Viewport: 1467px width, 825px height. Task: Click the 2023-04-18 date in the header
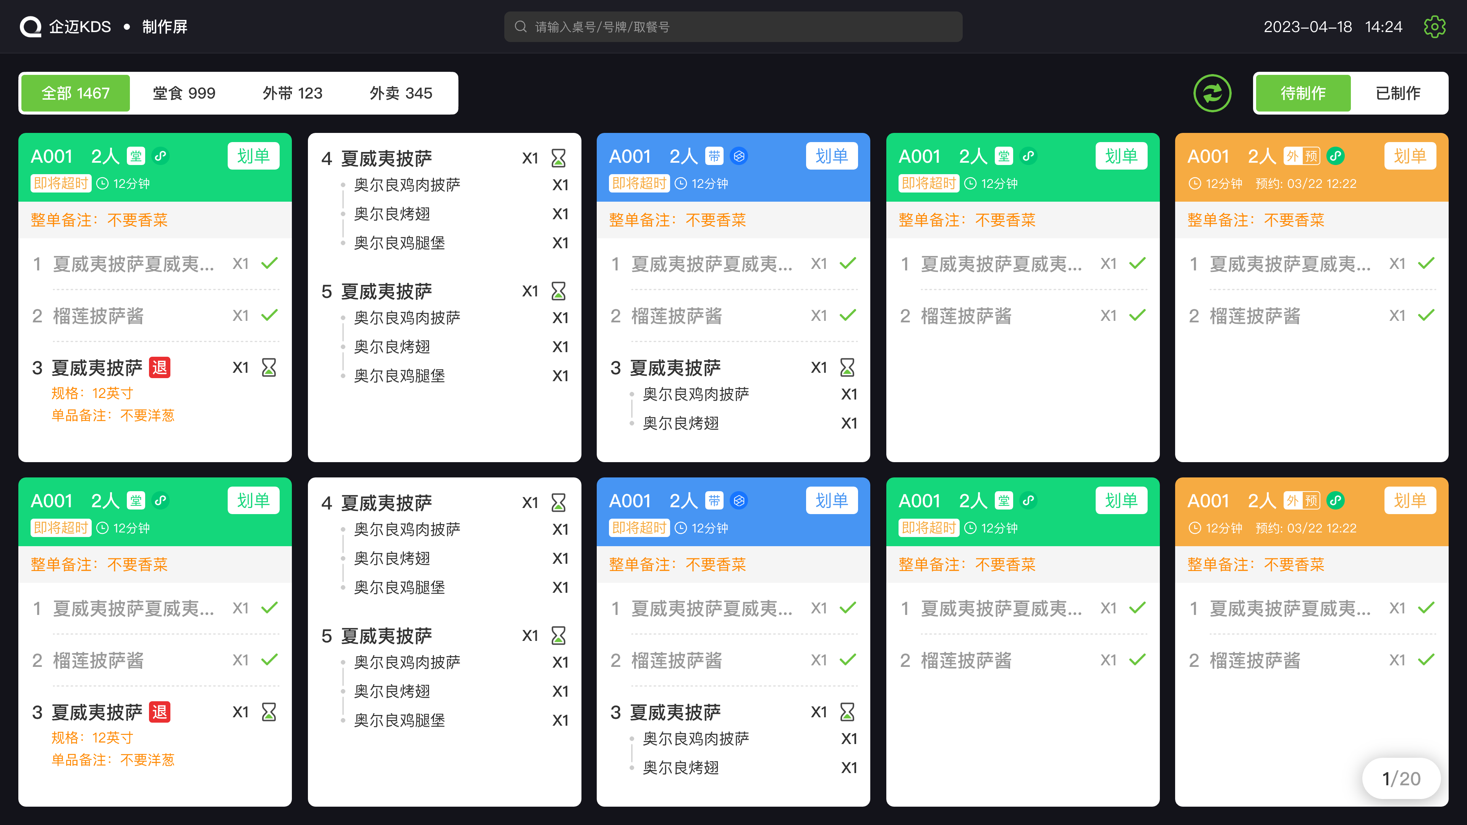tap(1308, 27)
